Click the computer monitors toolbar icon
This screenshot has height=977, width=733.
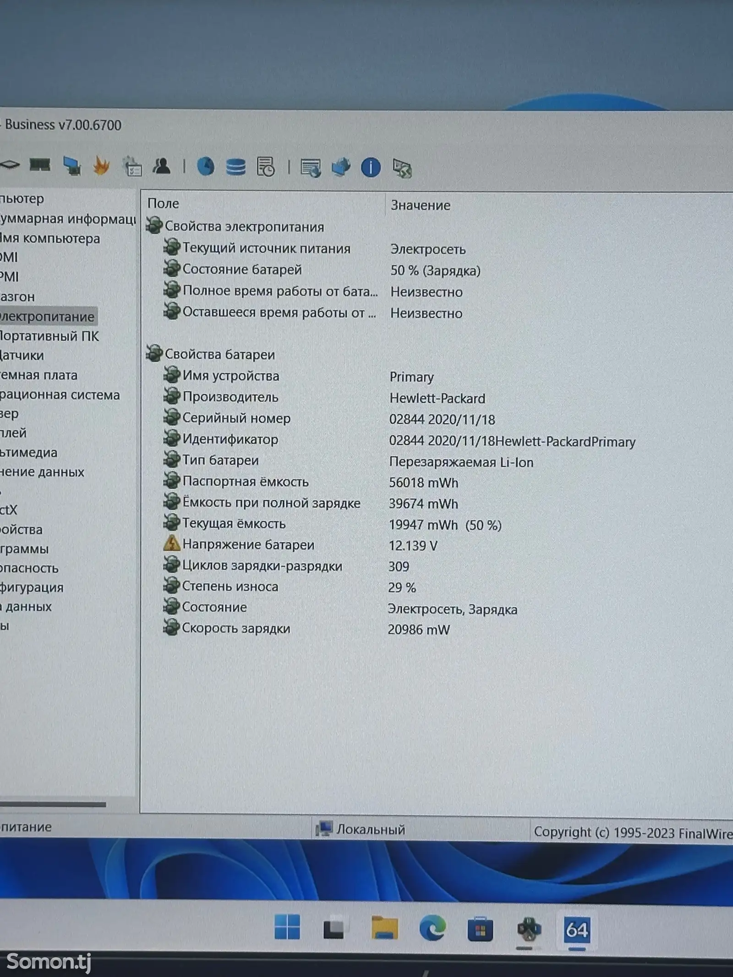(72, 166)
